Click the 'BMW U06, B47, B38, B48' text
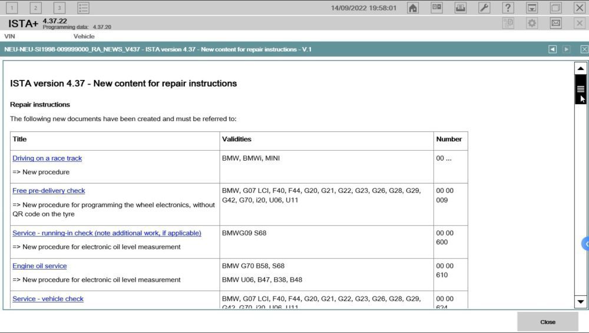This screenshot has height=333, width=589. click(262, 279)
